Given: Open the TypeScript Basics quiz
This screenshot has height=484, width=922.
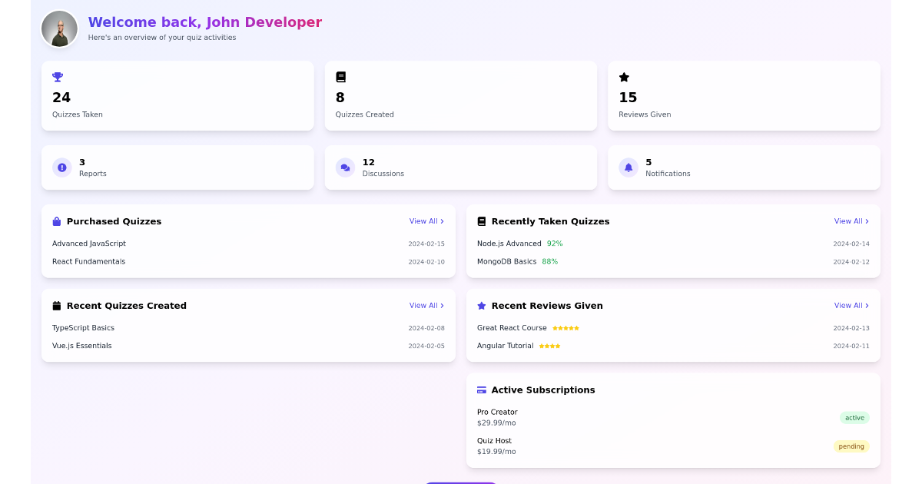Looking at the screenshot, I should click(82, 327).
